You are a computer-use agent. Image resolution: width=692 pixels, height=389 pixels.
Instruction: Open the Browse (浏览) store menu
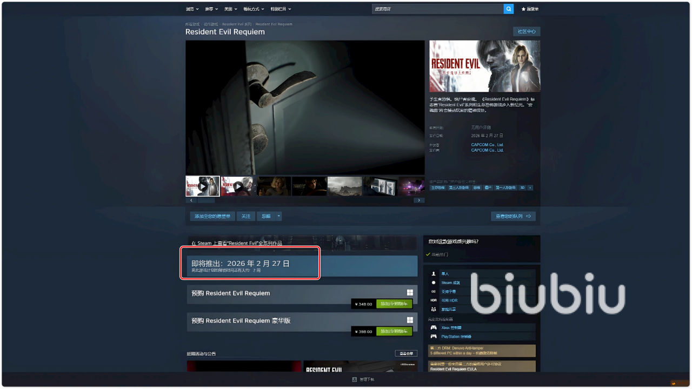coord(192,9)
